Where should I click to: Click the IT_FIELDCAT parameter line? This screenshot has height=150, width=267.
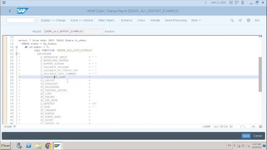pyautogui.click(x=49, y=84)
